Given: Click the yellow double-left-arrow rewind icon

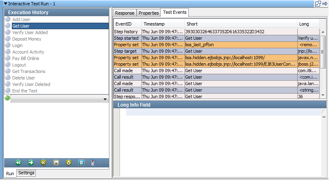Looking at the screenshot, I should coord(44,163).
